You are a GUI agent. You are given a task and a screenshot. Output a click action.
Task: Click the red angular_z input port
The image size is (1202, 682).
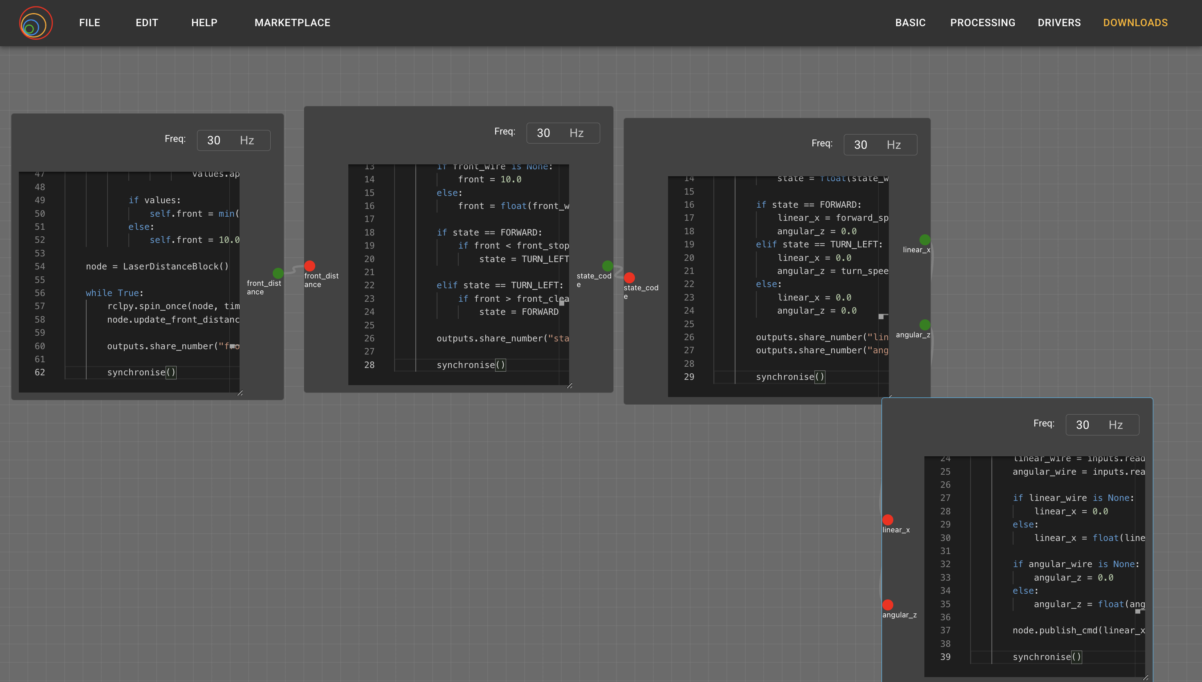point(888,605)
